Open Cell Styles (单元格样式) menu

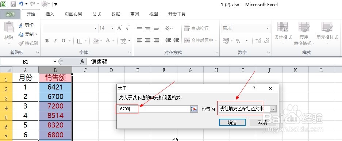pyautogui.click(x=327, y=33)
